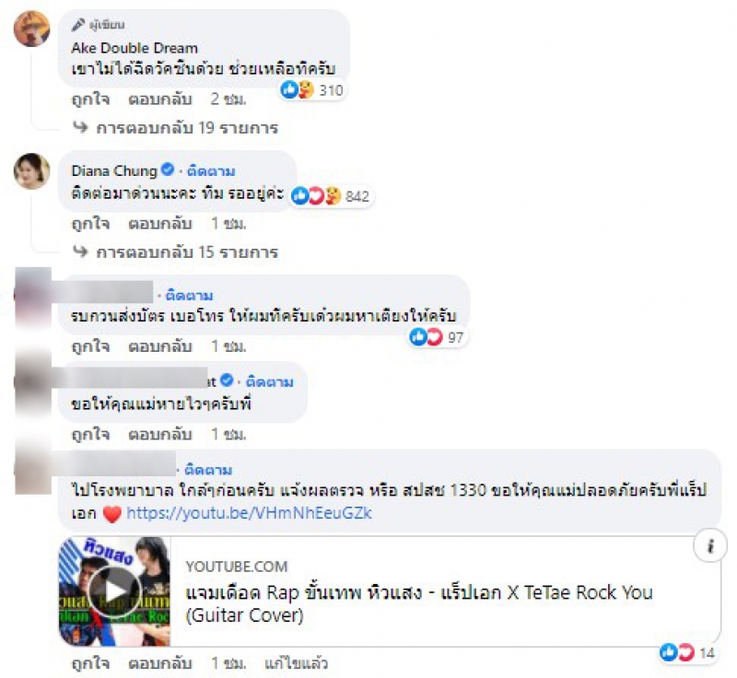The width and height of the screenshot is (737, 678).
Task: Open Diana Chung's profile avatar
Action: click(32, 171)
